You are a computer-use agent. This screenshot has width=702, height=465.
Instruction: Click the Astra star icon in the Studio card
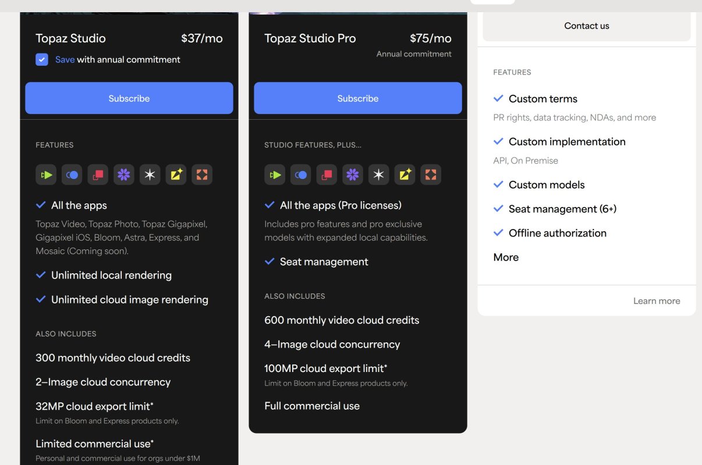pos(150,174)
